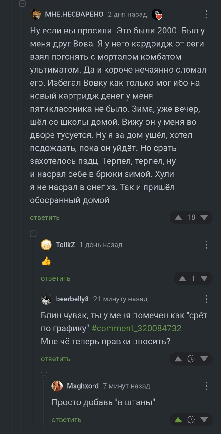Click the thumbs-up emoji in TolikZ's comment

pos(46,261)
